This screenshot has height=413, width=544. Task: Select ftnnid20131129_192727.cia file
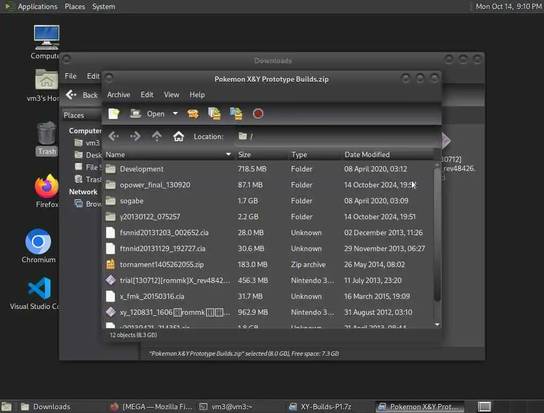point(268,248)
